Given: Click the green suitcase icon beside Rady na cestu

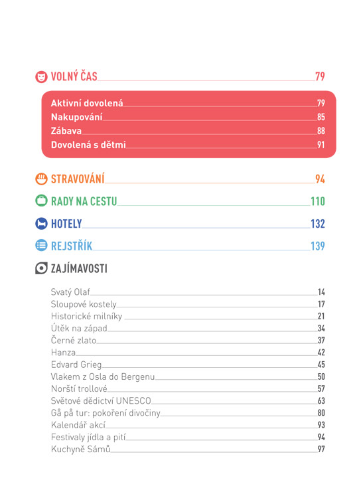Looking at the screenshot, I should pos(41,201).
